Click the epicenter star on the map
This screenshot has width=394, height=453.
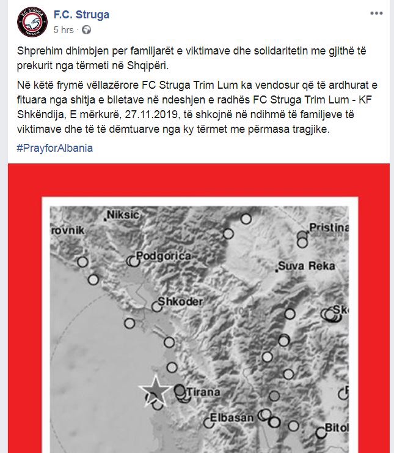(156, 391)
